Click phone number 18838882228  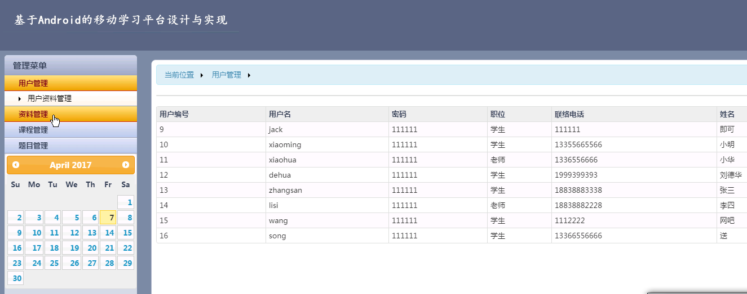(x=578, y=205)
